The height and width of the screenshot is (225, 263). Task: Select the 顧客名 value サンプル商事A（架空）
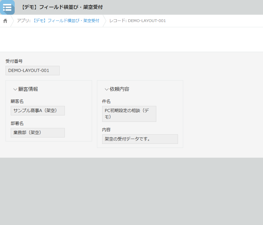point(38,111)
